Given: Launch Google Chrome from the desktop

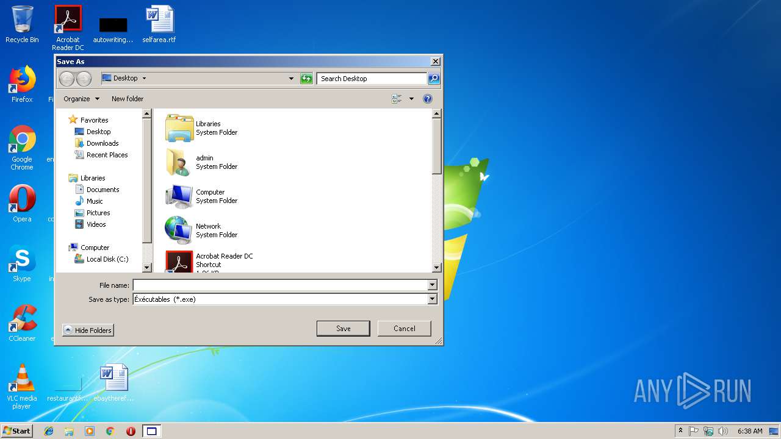Looking at the screenshot, I should click(x=22, y=148).
